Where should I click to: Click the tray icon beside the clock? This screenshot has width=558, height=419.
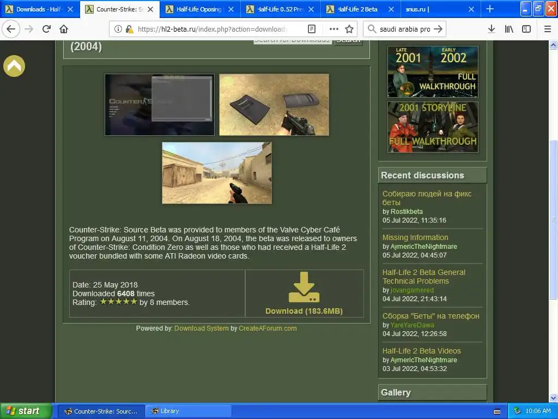518,411
